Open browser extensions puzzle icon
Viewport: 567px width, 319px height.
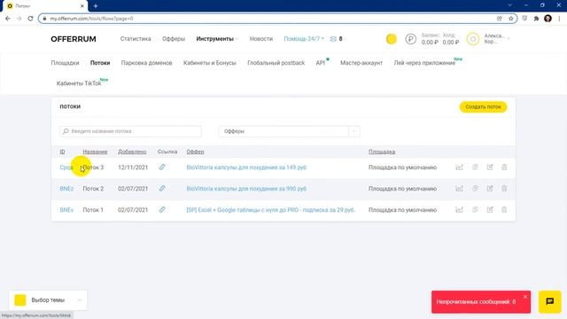click(536, 19)
